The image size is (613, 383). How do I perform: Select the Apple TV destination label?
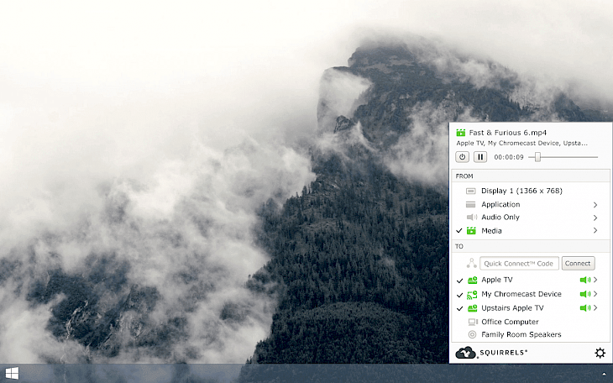(x=497, y=280)
